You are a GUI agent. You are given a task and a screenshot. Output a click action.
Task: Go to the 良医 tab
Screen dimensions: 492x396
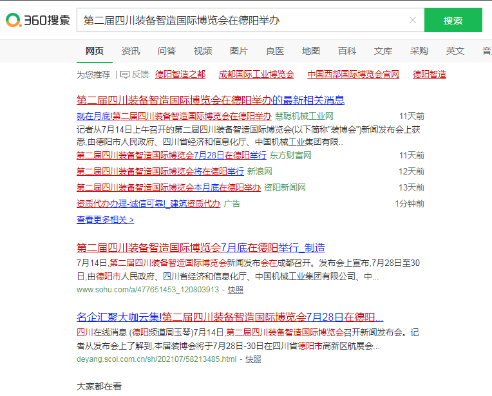pos(275,51)
